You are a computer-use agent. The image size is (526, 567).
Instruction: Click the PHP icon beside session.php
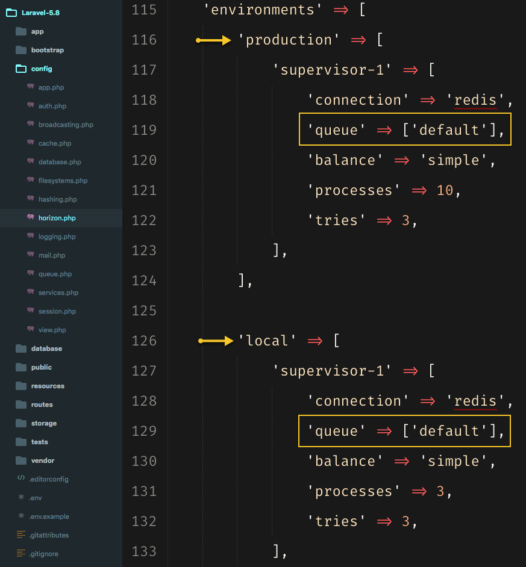pos(31,311)
